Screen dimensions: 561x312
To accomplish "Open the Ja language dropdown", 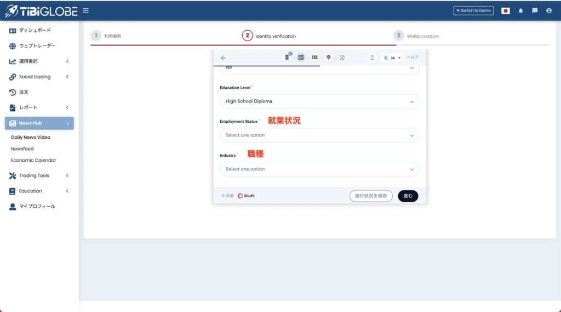I will (392, 58).
